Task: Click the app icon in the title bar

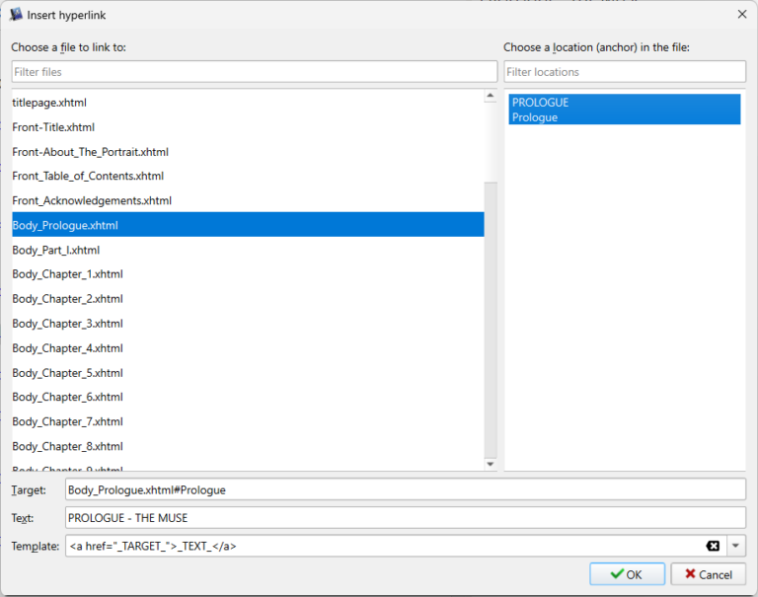Action: (x=17, y=14)
